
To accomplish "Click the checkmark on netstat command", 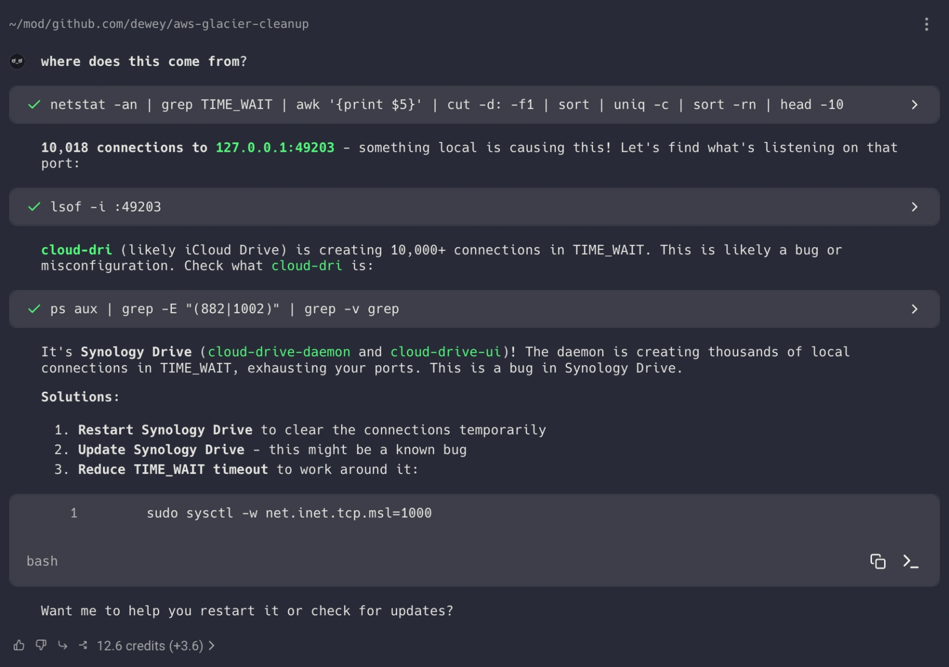I will 34,105.
